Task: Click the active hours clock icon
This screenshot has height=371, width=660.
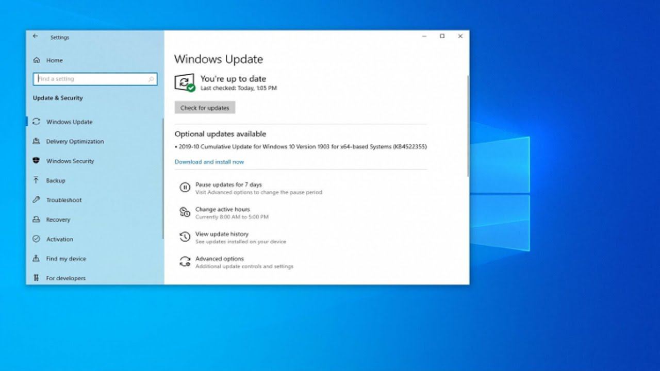Action: click(185, 212)
